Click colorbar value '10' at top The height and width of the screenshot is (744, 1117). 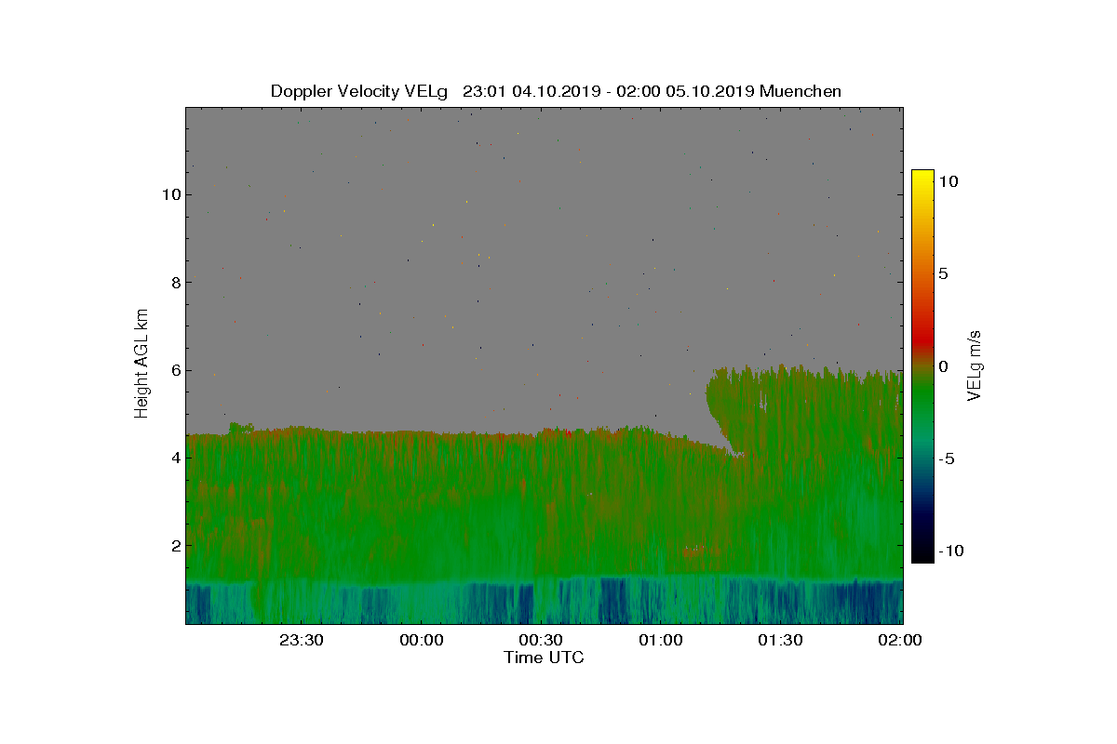pyautogui.click(x=949, y=182)
